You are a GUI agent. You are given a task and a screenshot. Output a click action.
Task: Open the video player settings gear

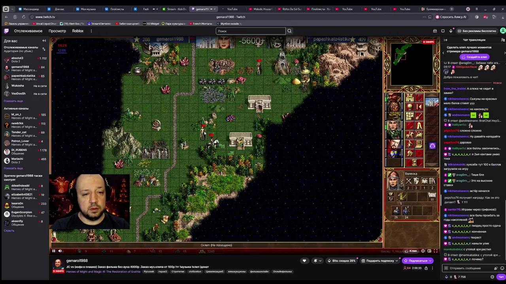point(423,251)
